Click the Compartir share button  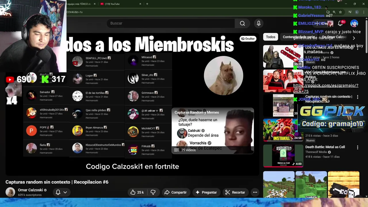pos(175,192)
